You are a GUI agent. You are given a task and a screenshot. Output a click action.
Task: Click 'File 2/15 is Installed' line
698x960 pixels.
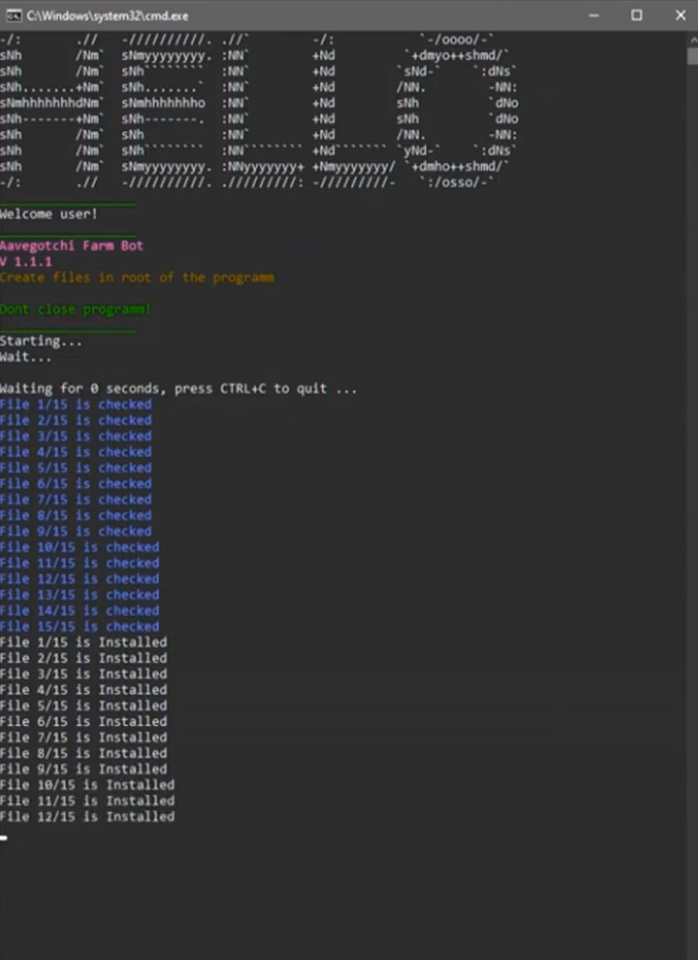[83, 659]
